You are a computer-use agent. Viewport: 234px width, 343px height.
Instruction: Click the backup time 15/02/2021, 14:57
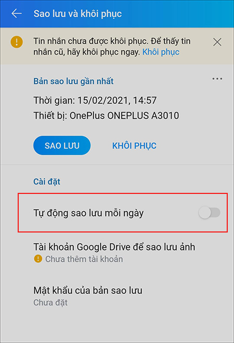[x=117, y=101]
